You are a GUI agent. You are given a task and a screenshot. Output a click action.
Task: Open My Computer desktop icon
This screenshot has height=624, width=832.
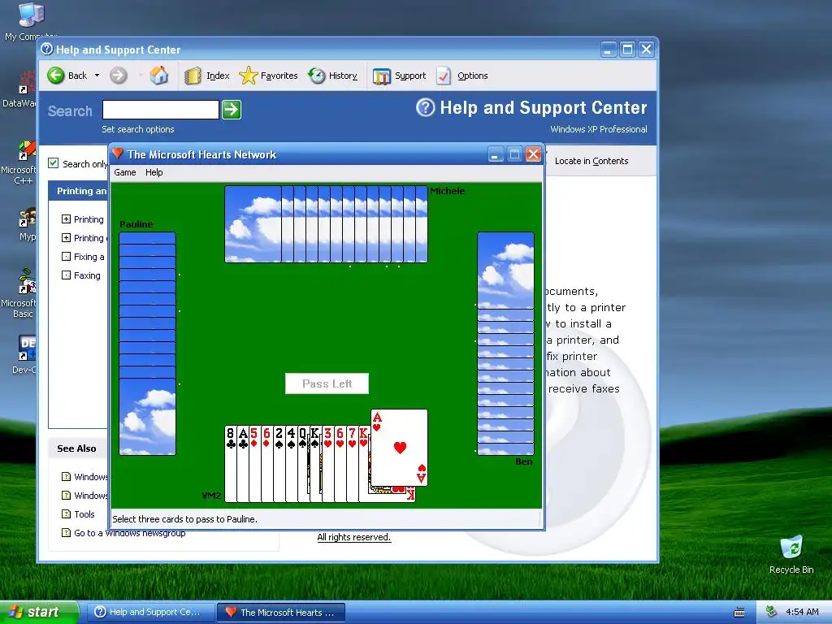[30, 21]
